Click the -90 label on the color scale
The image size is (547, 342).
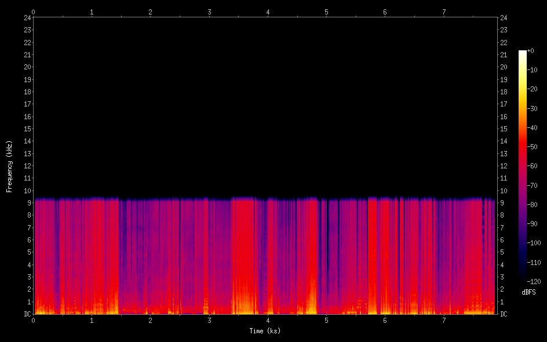point(533,225)
